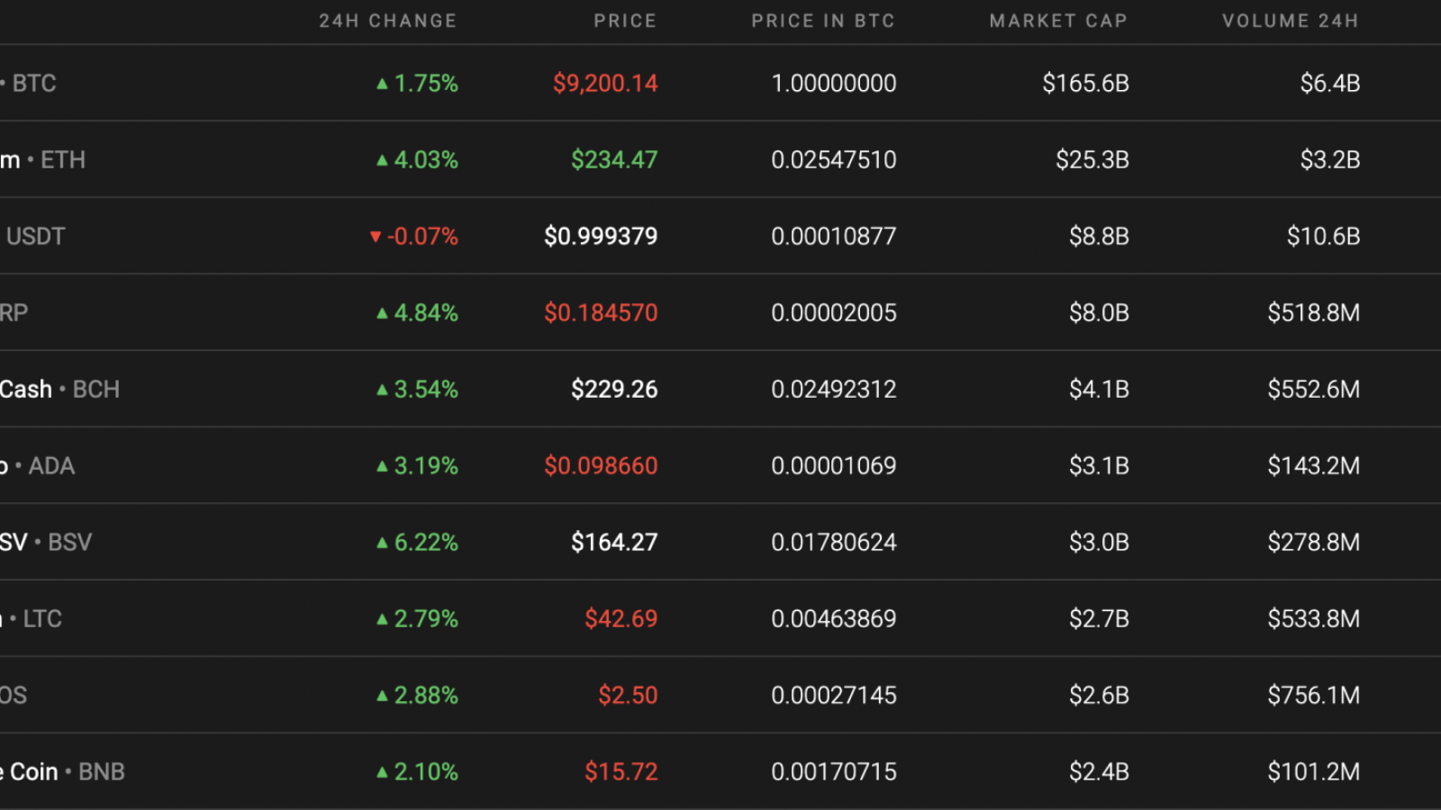Sort by the Price in BTC header
This screenshot has width=1441, height=810.
point(823,21)
